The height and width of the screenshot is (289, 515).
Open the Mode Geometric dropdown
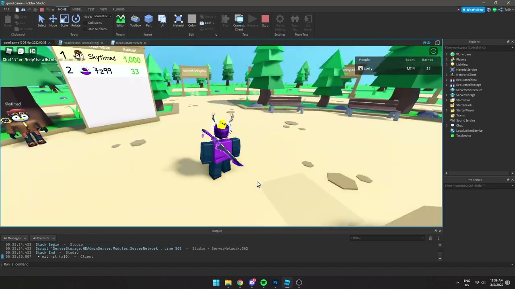(x=102, y=16)
